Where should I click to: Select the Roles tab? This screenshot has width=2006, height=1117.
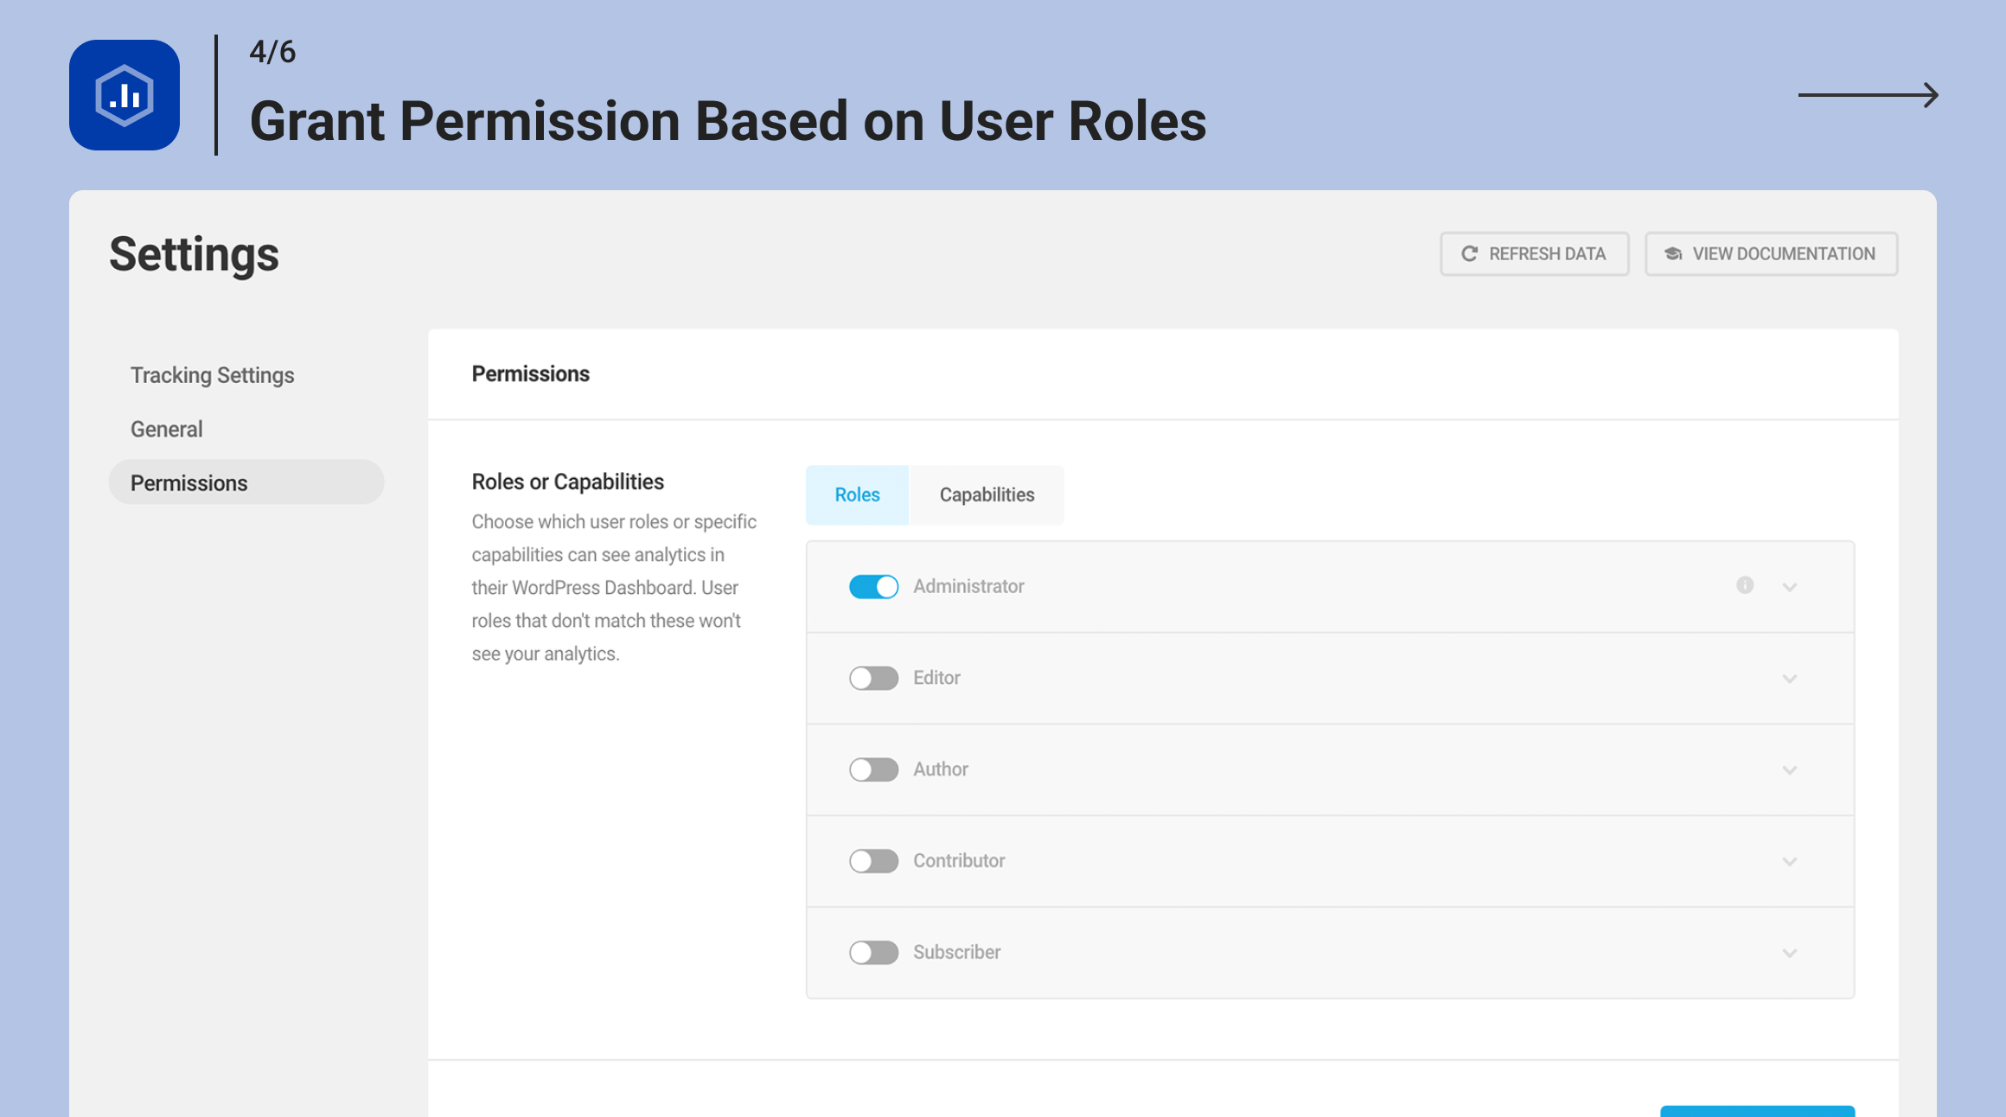pyautogui.click(x=857, y=495)
